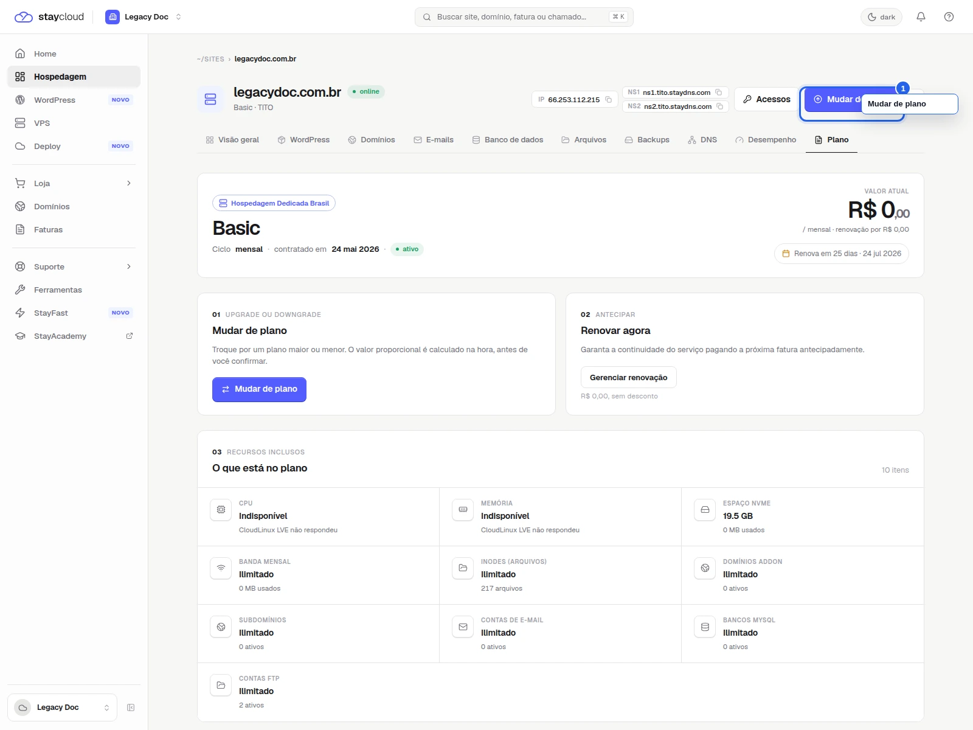Click the Domínios addon globe icon
The image size is (973, 730).
705,568
